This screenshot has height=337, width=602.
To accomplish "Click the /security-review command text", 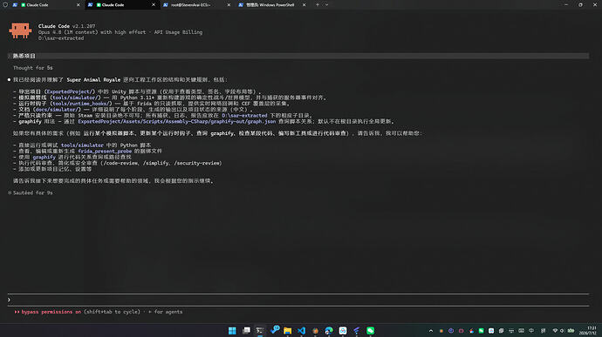I will [198, 164].
